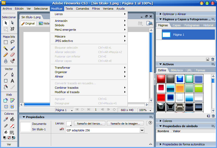217x148 pixels.
Task: Choose the Paint Bucket tool
Action: [x=12, y=119]
